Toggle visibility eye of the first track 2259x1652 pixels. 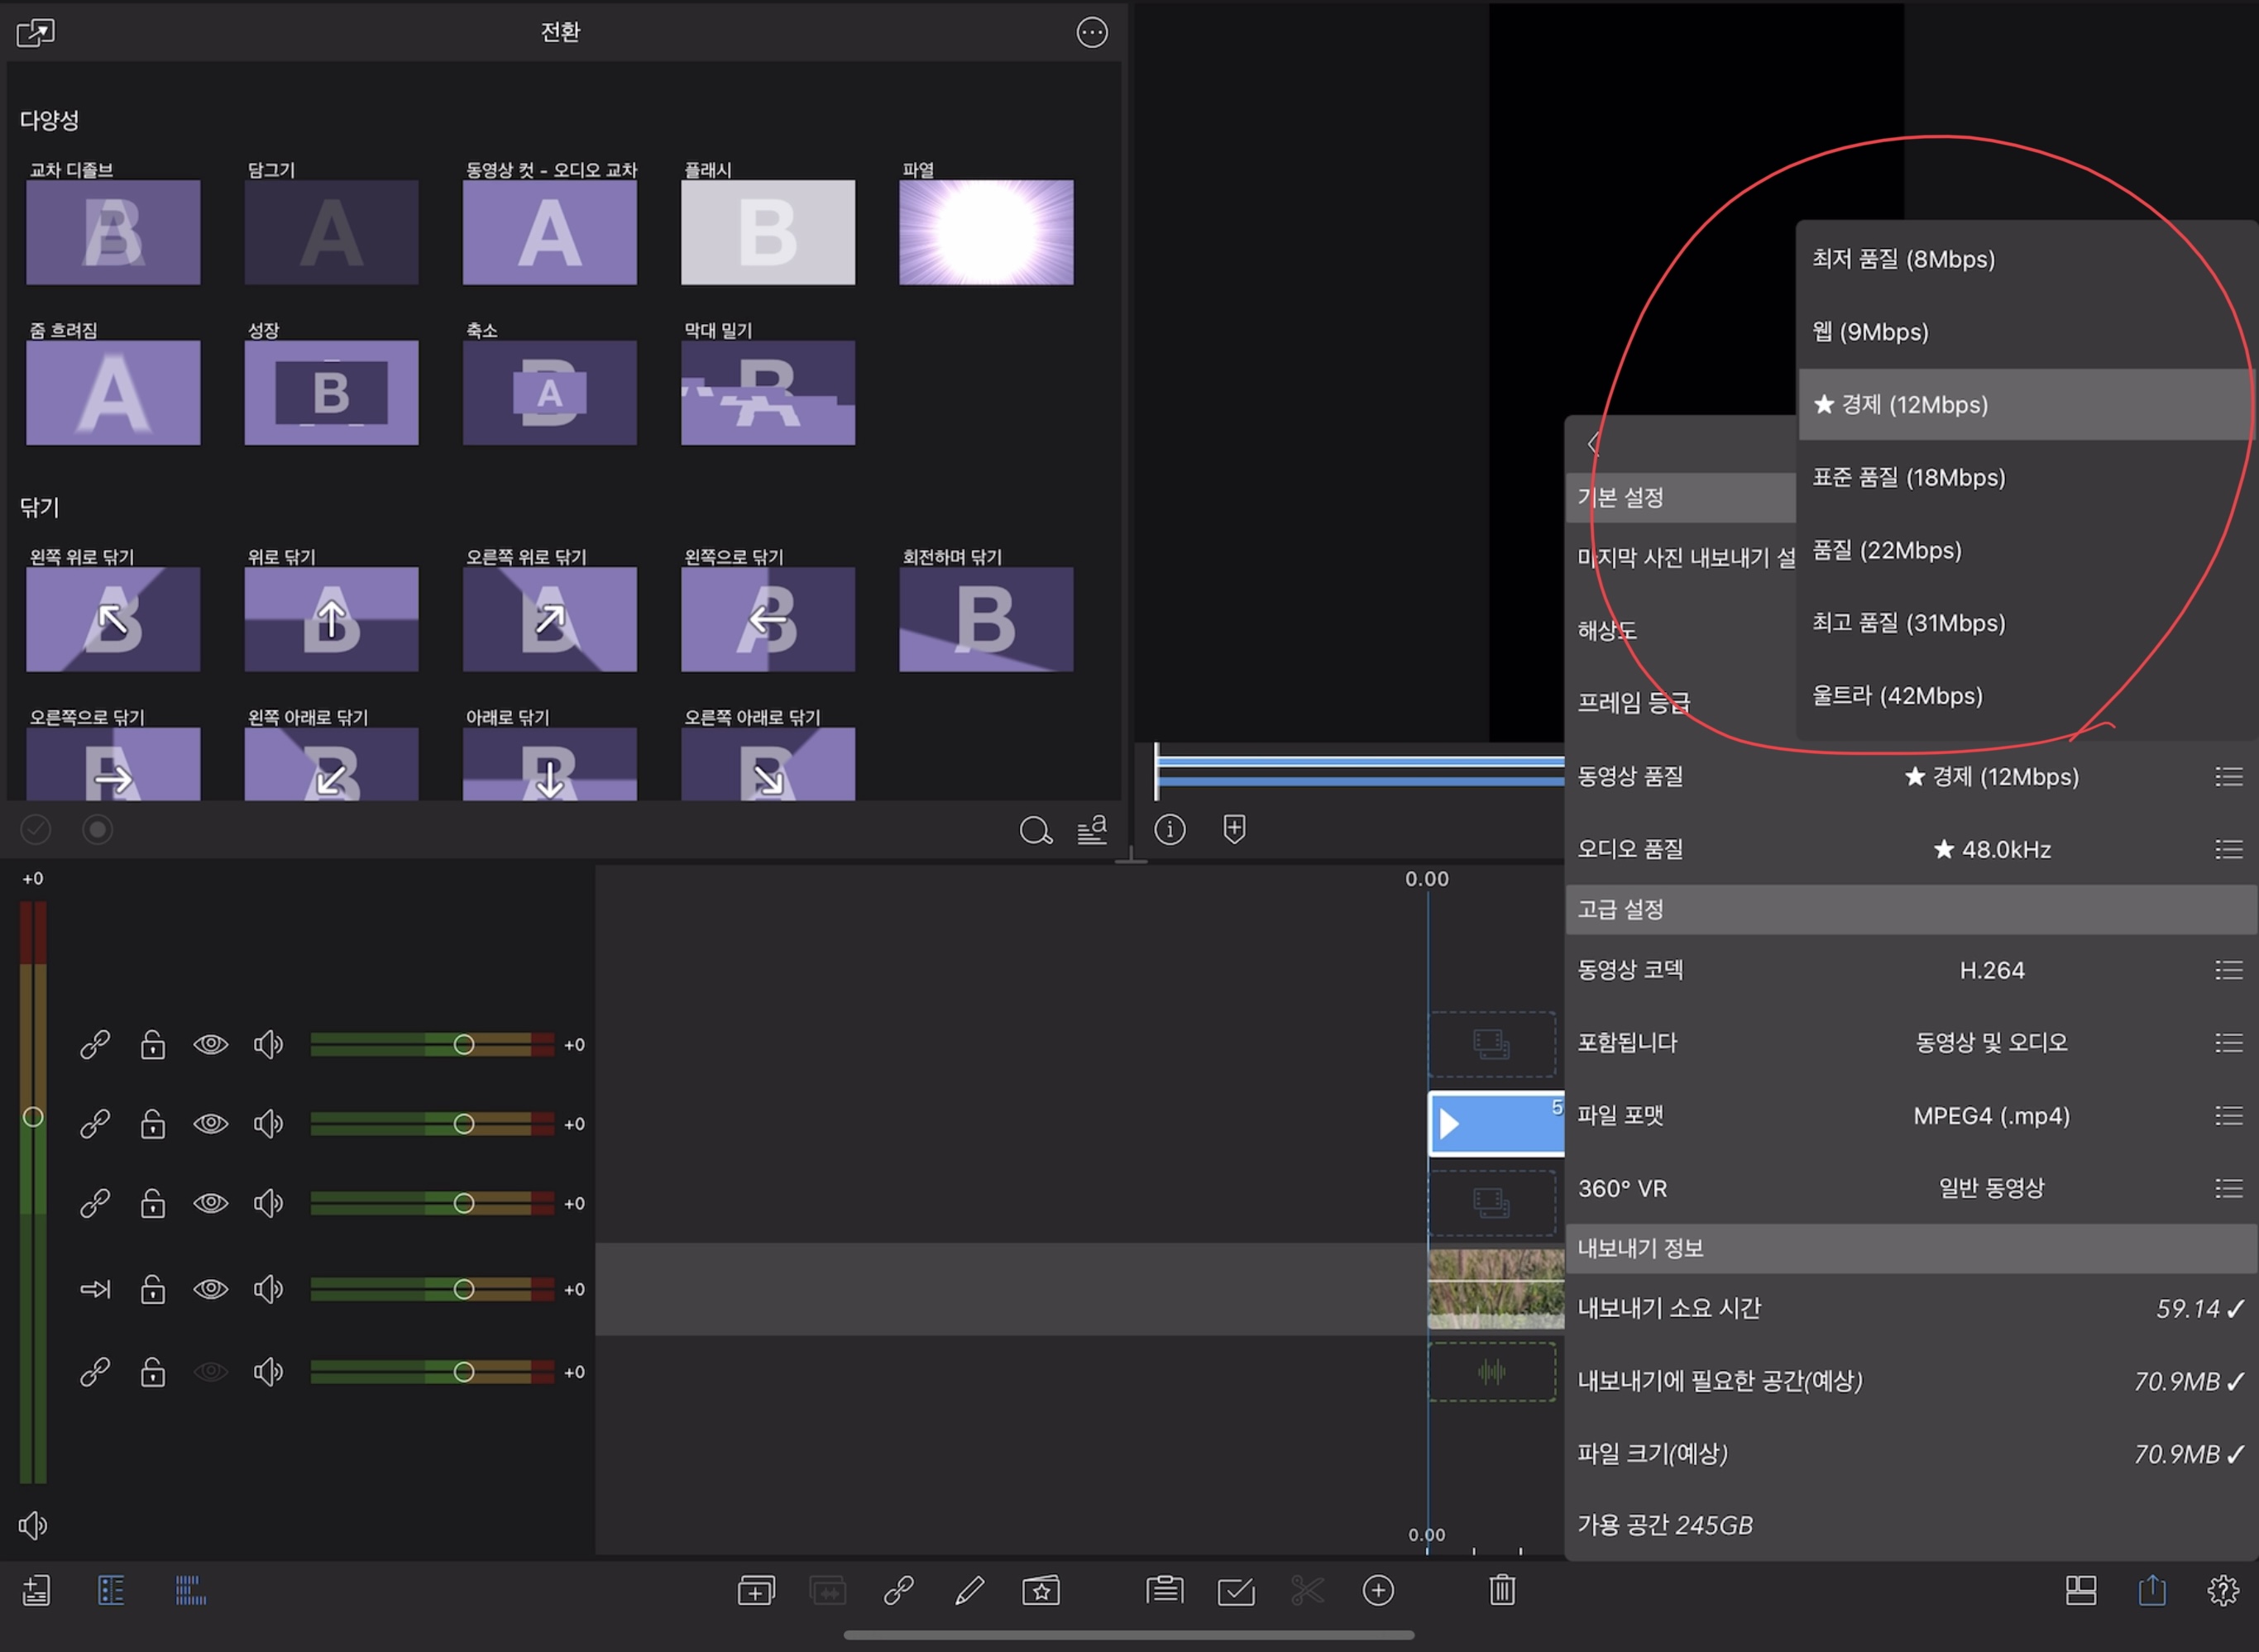click(210, 1045)
